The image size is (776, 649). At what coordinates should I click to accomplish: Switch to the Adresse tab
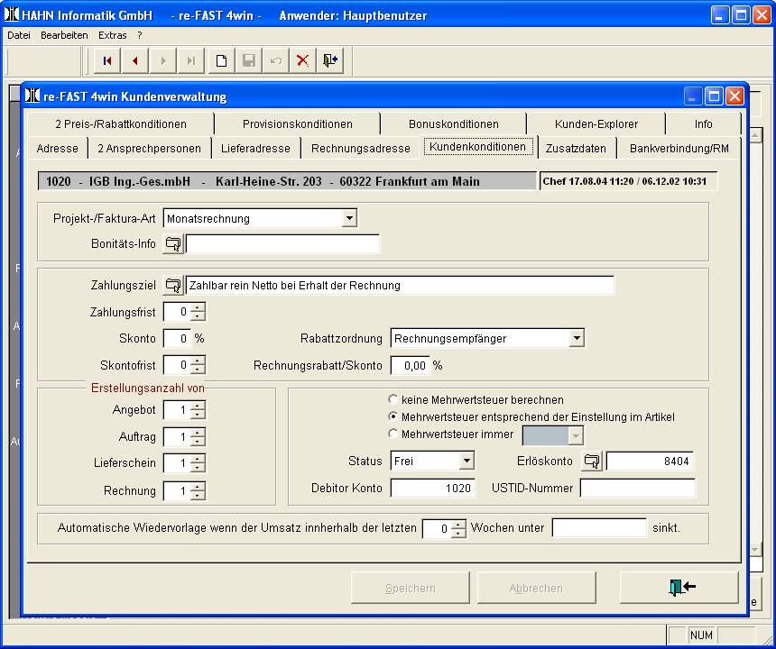click(58, 149)
